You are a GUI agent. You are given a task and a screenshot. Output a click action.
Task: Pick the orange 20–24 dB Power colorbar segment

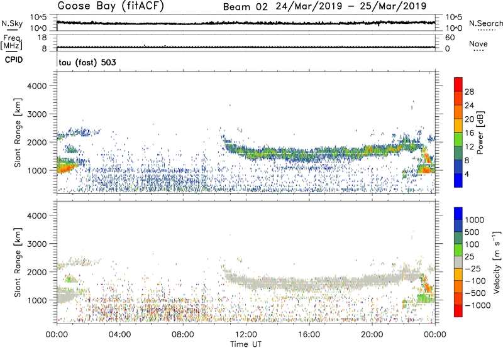pos(458,112)
